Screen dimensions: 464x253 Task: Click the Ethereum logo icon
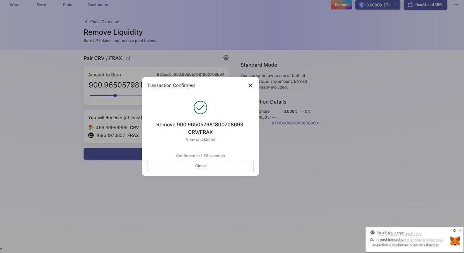click(x=362, y=5)
